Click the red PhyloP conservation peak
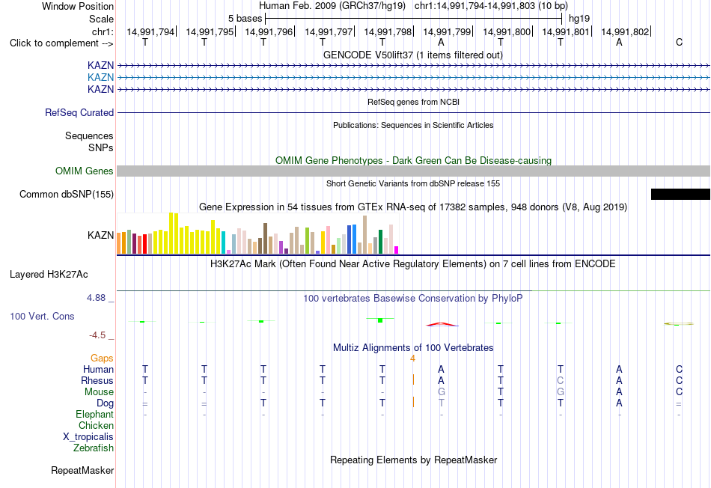The image size is (711, 488). tap(442, 324)
